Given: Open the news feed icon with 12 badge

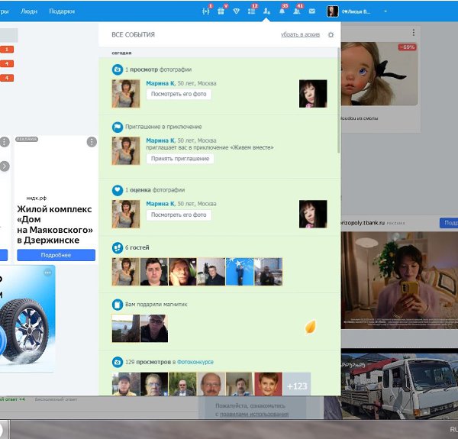Looking at the screenshot, I should pyautogui.click(x=252, y=11).
